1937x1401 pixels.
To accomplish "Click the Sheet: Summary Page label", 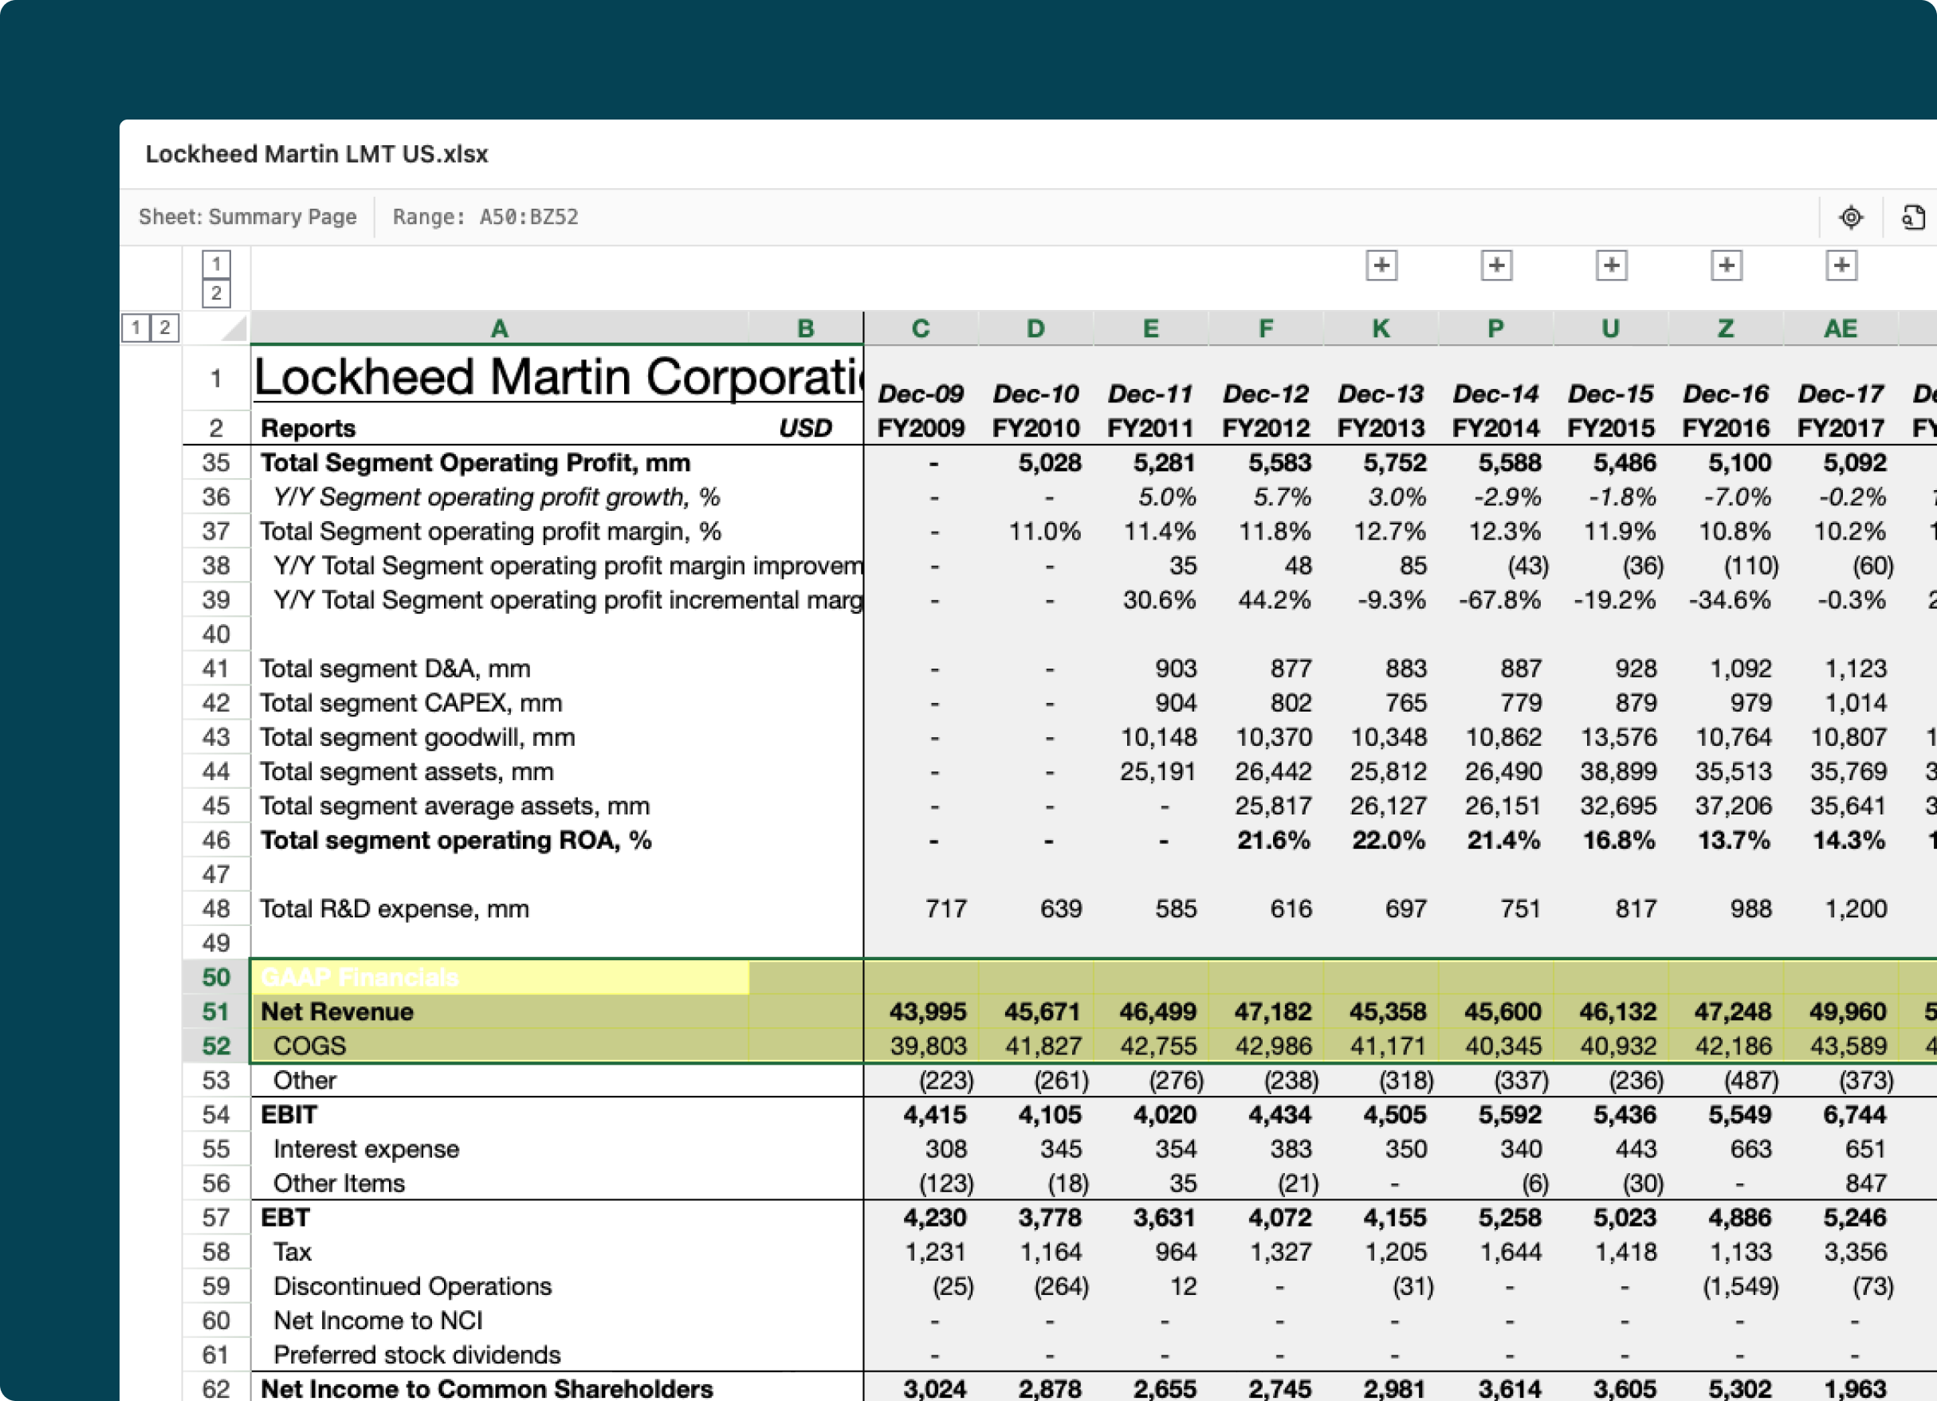I will [x=248, y=217].
